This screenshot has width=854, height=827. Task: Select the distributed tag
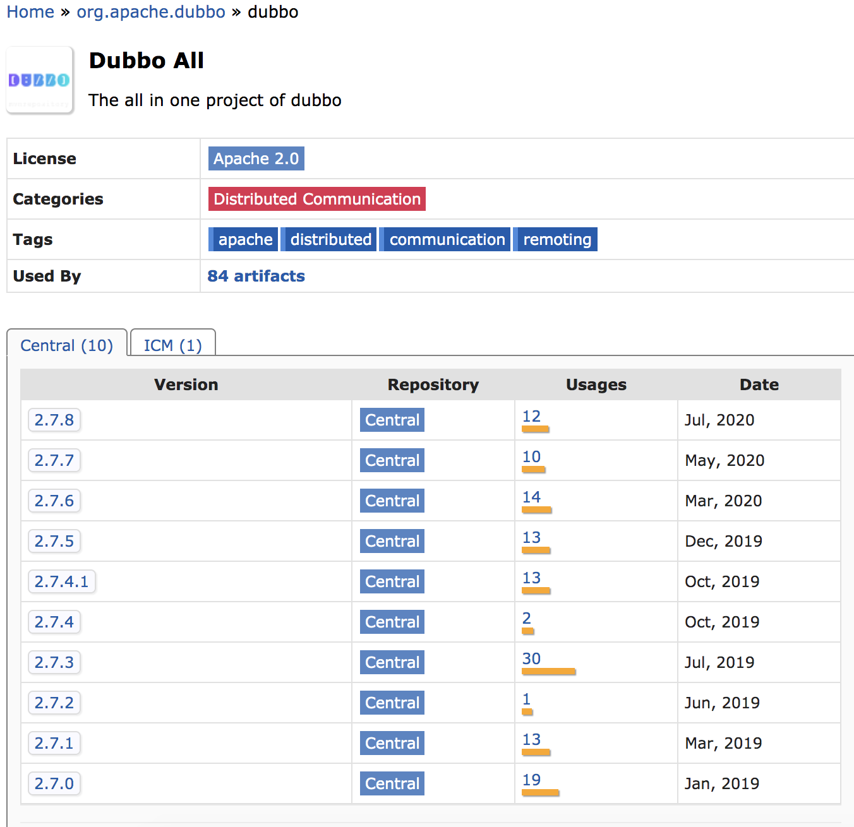[328, 239]
